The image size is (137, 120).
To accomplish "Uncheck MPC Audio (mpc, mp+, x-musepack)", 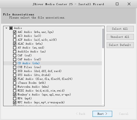I will 15,103.
